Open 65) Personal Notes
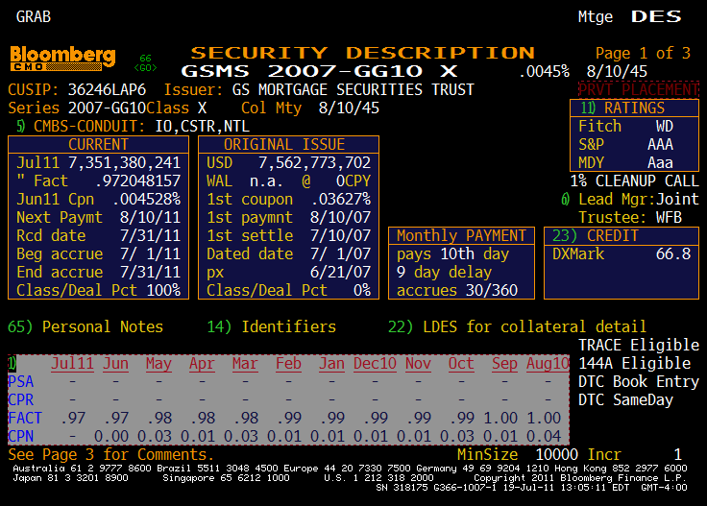Screen dimensions: 707x506 pyautogui.click(x=85, y=326)
